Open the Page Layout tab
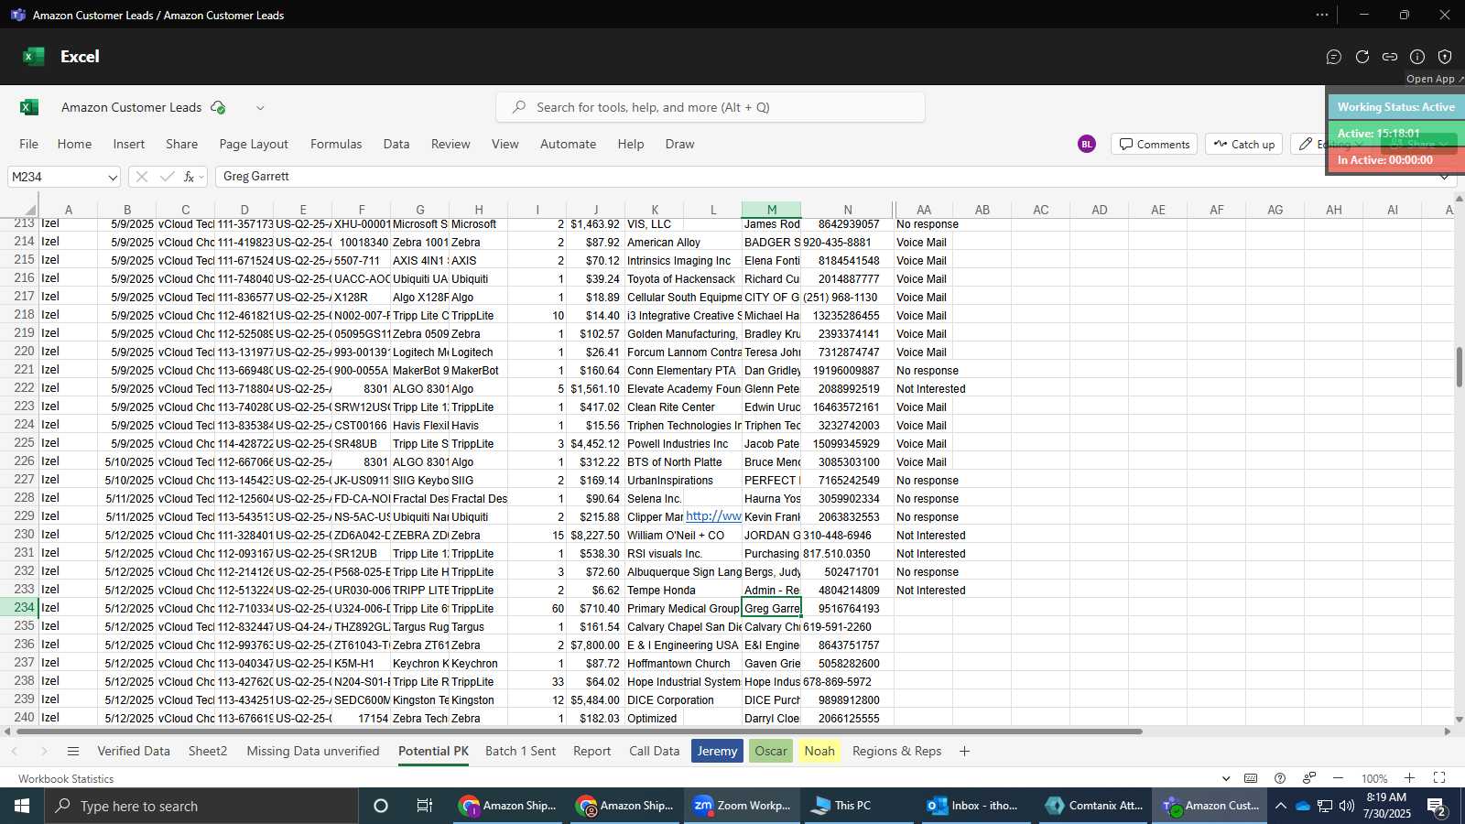The image size is (1465, 824). click(x=254, y=144)
